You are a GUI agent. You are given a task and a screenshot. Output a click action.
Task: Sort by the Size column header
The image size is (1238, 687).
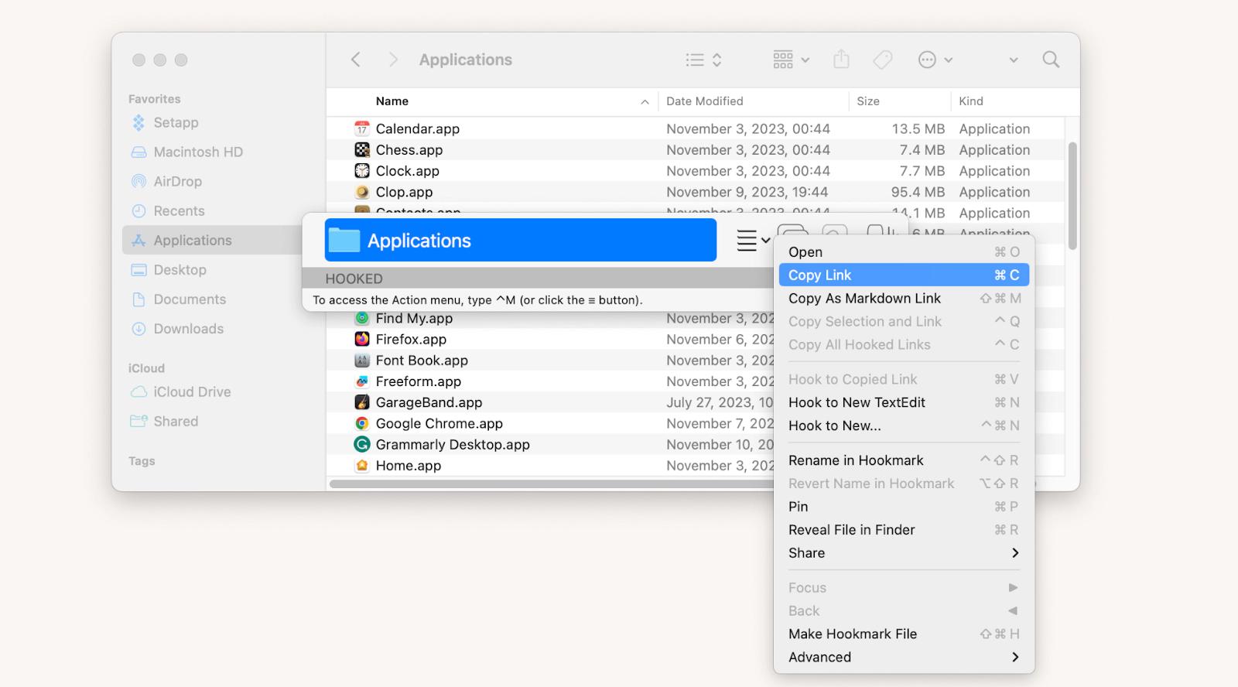[x=867, y=101]
